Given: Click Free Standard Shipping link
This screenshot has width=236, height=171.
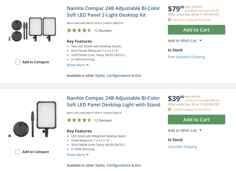Looking at the screenshot, I should tap(186, 57).
